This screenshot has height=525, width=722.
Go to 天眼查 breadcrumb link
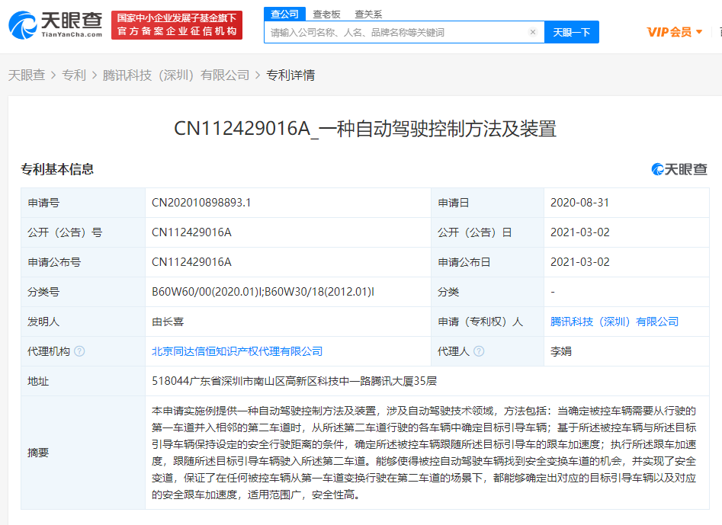coord(27,75)
